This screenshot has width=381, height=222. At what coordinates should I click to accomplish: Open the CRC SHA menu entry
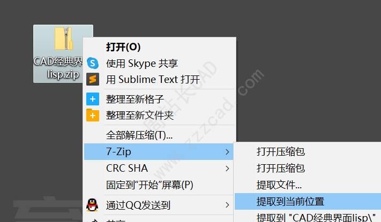pos(159,168)
